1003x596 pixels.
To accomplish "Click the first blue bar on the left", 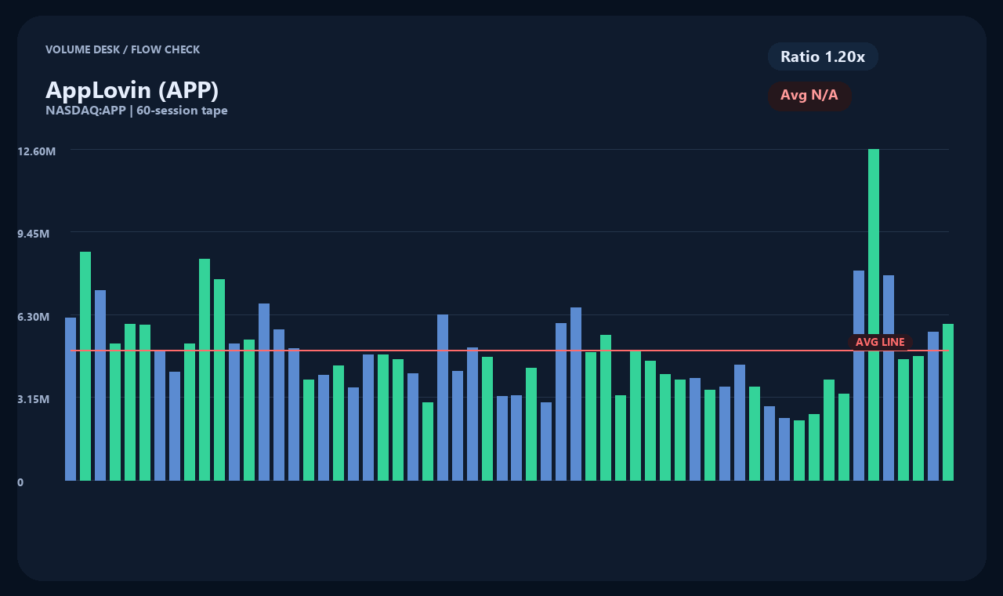I will coord(71,399).
